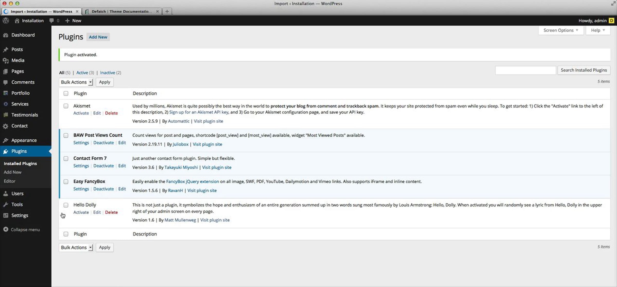The height and width of the screenshot is (287, 617).
Task: Open the bottom Bulk Actions dropdown
Action: pyautogui.click(x=76, y=247)
